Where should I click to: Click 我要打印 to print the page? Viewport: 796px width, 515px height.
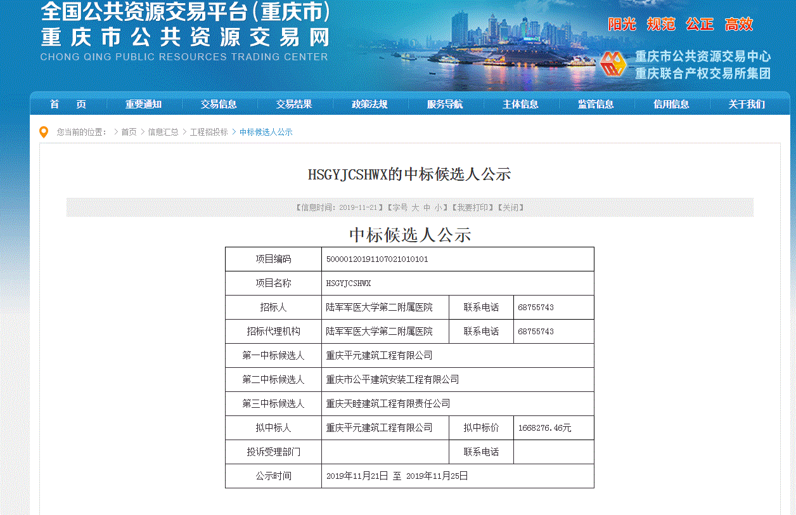point(473,207)
